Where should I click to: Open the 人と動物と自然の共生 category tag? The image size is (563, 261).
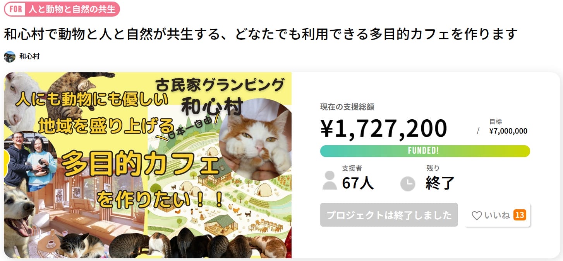[72, 9]
